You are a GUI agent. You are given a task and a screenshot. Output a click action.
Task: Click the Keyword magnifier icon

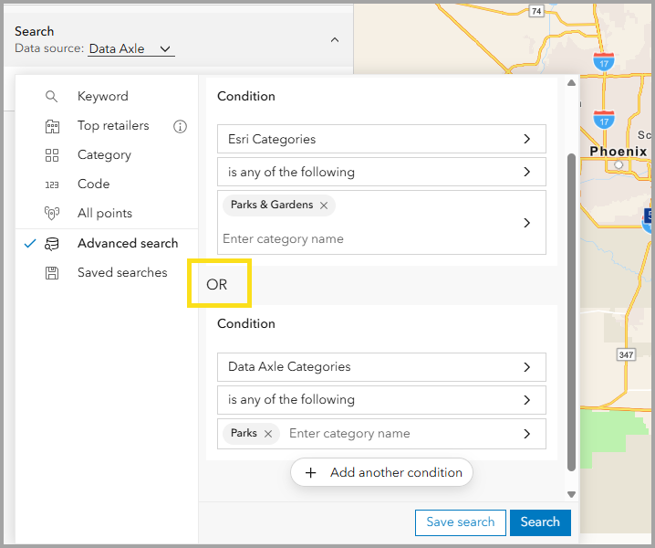tap(52, 97)
